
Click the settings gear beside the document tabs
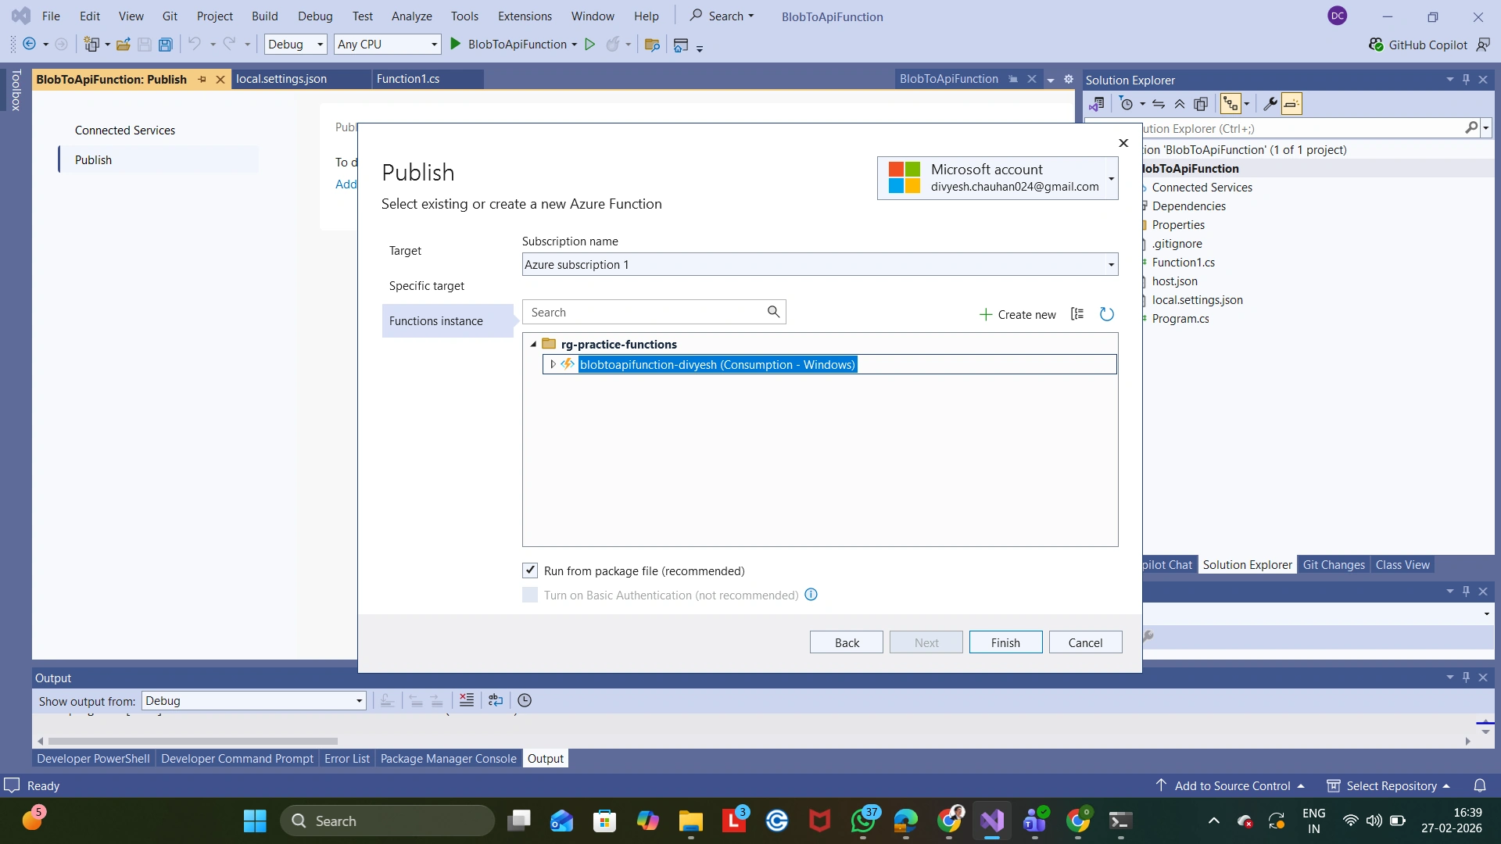(1069, 79)
